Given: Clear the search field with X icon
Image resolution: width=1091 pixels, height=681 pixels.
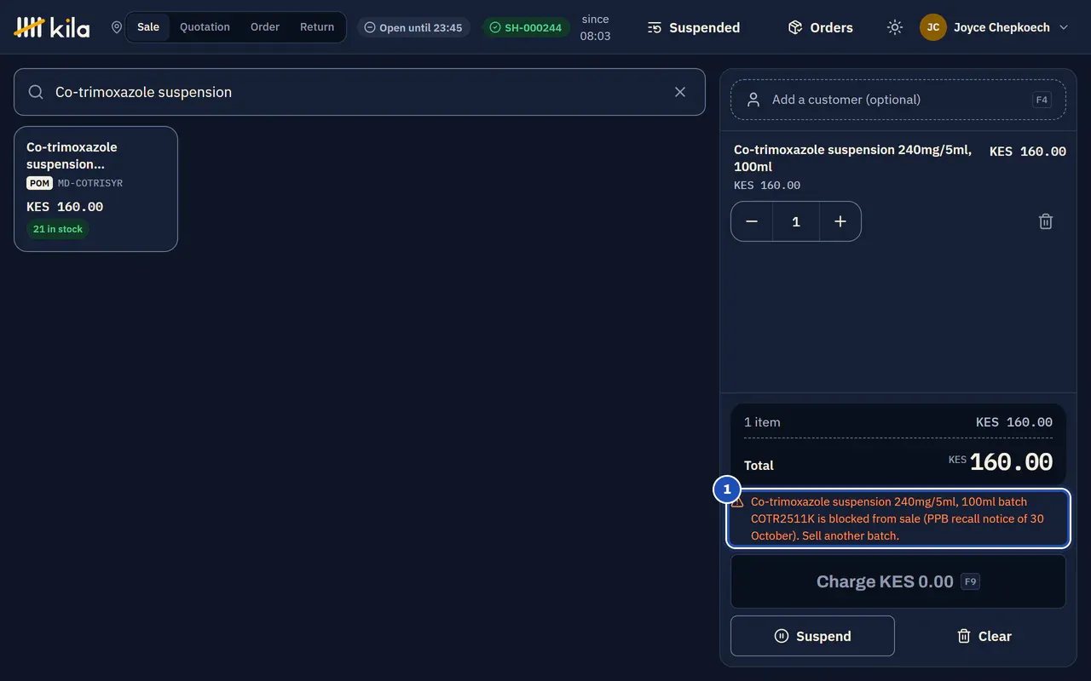Looking at the screenshot, I should click(680, 92).
